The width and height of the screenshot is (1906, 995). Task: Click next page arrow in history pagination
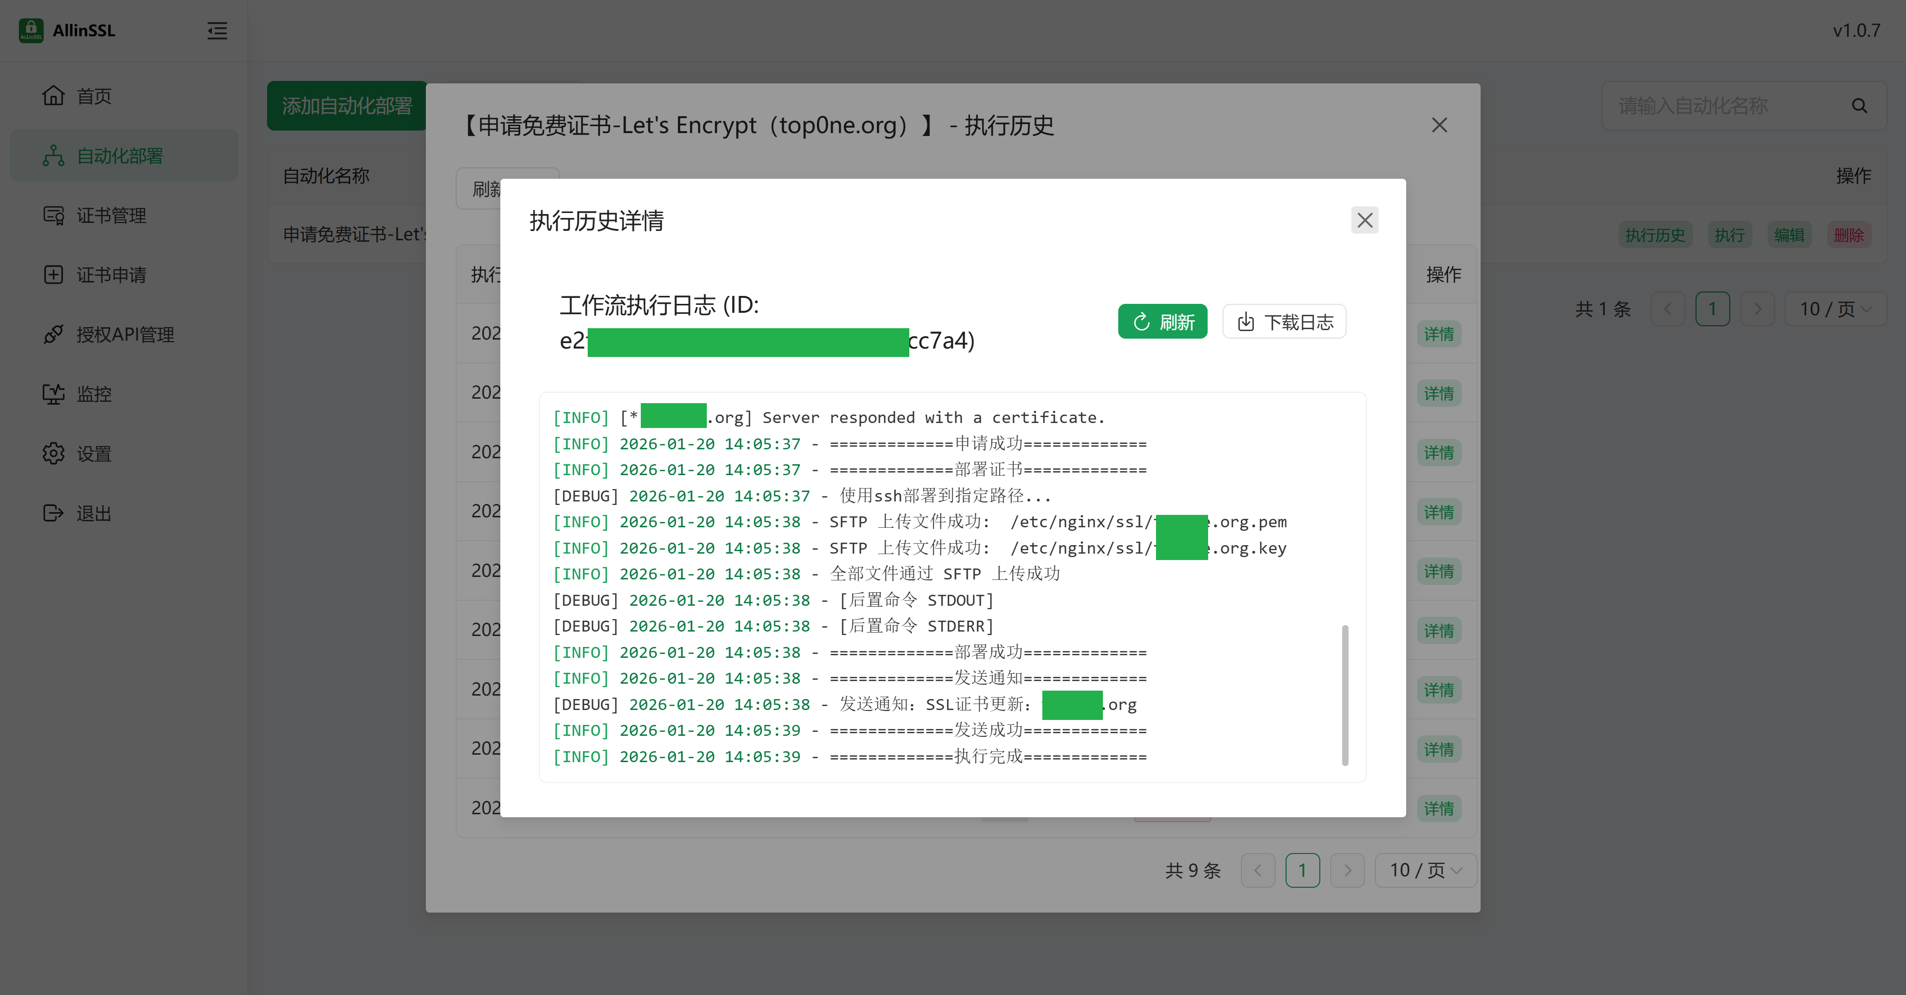tap(1348, 870)
